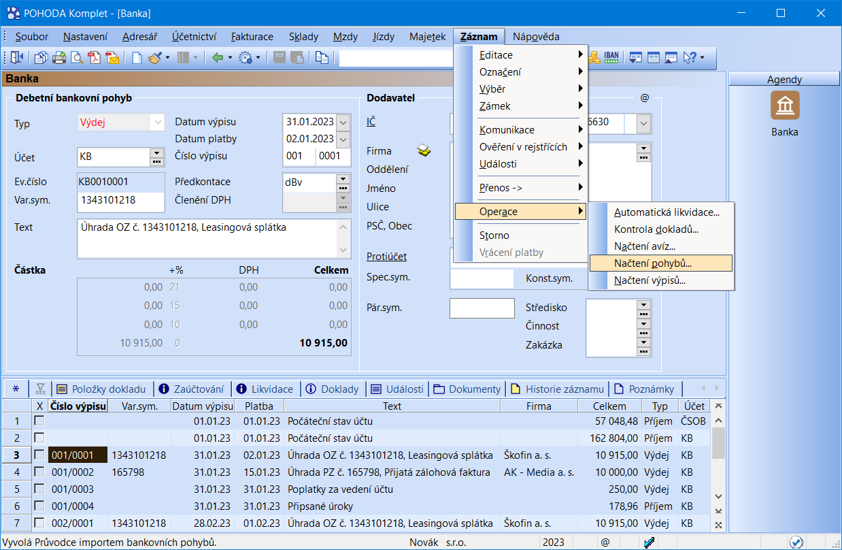Click the duplicate document icon
This screenshot has height=550, width=842.
[321, 58]
